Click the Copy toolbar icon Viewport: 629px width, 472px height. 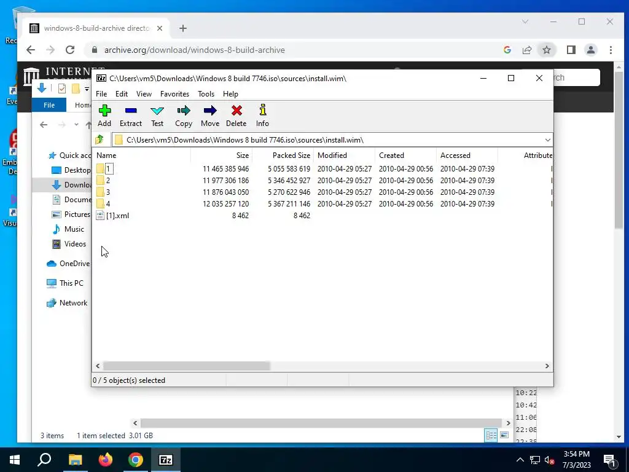(x=184, y=116)
